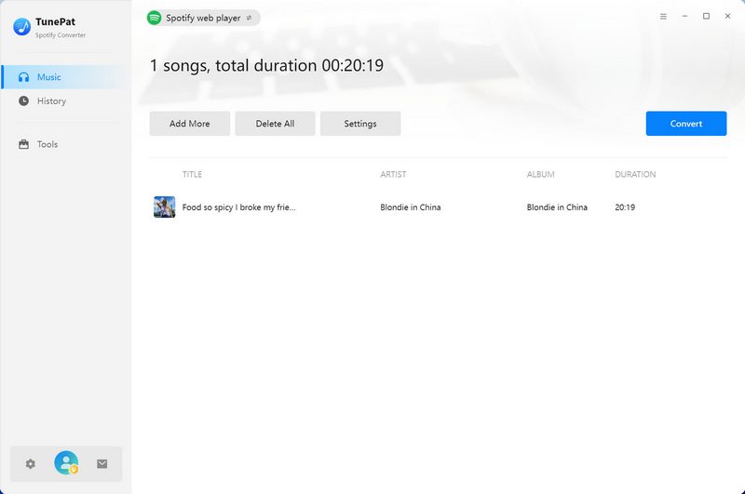Switch source via Spotify web player swap arrows

coord(249,18)
